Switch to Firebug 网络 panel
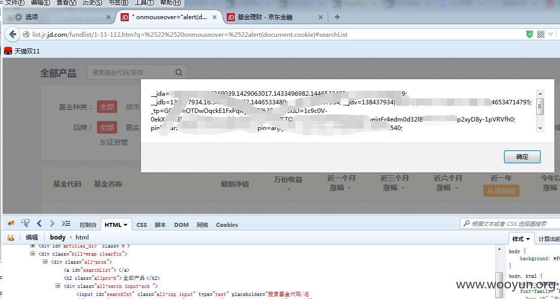Image resolution: width=560 pixels, height=299 pixels. tap(202, 225)
